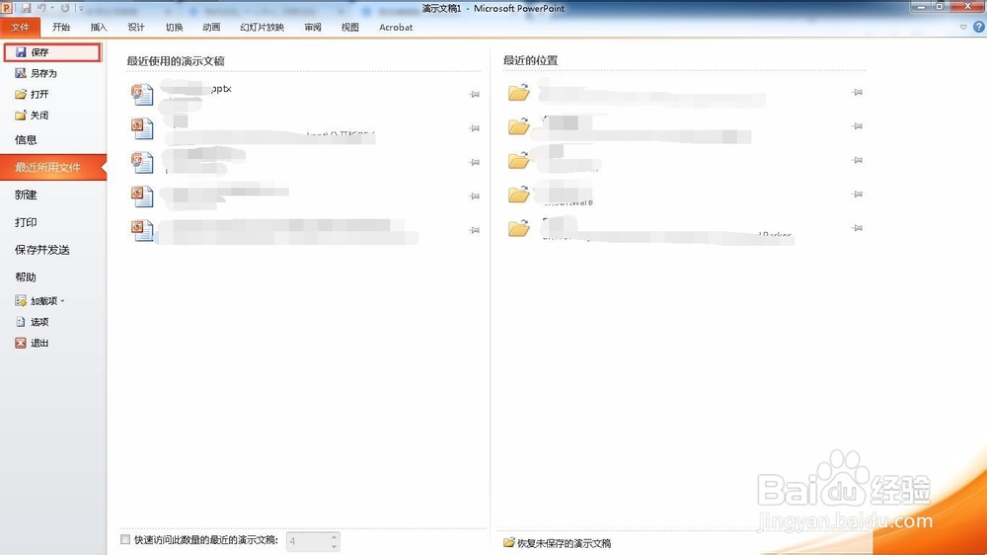This screenshot has height=555, width=987.
Task: Click the Redo icon in quick access toolbar
Action: coord(65,8)
